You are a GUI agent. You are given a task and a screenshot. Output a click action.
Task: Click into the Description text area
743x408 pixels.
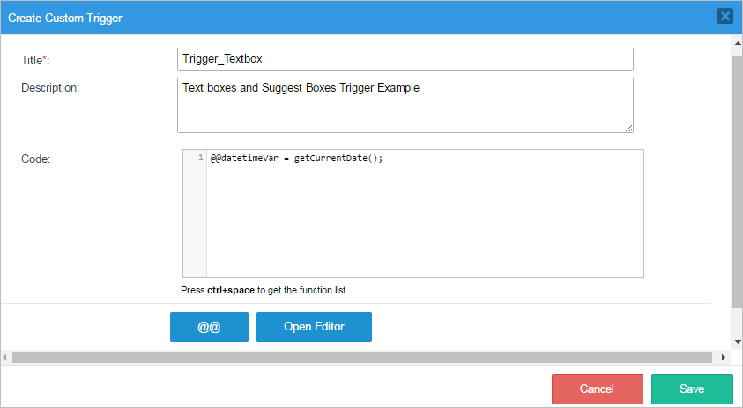pos(405,105)
